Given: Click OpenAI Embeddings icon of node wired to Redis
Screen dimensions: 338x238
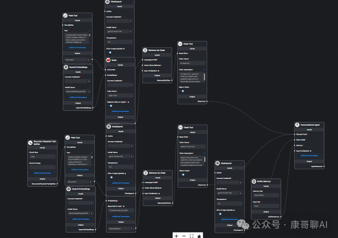Looking at the screenshot, I should pyautogui.click(x=66, y=67).
